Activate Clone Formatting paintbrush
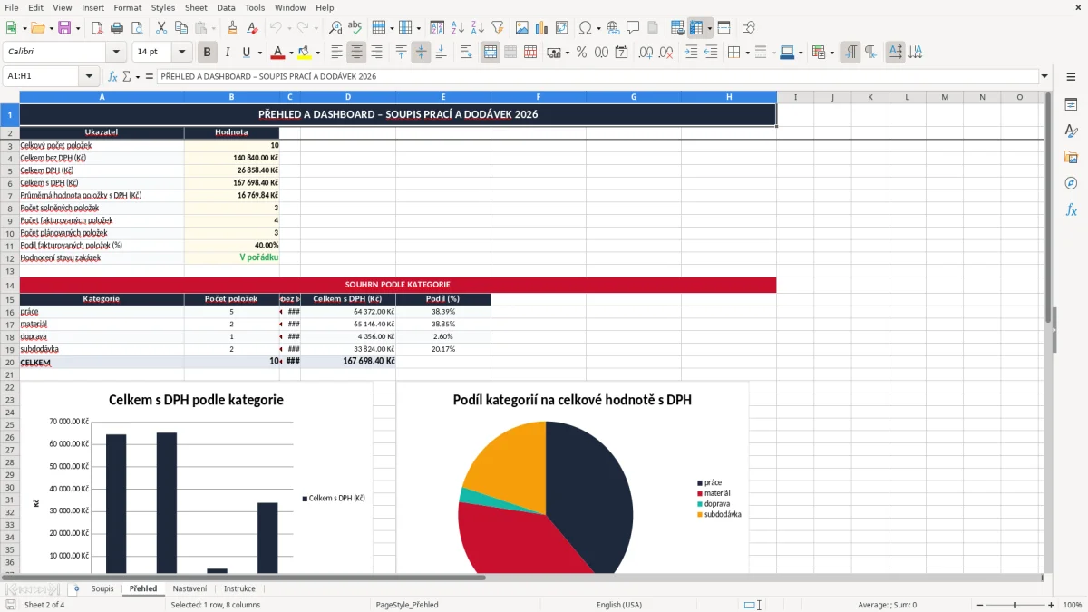This screenshot has height=612, width=1088. [233, 28]
